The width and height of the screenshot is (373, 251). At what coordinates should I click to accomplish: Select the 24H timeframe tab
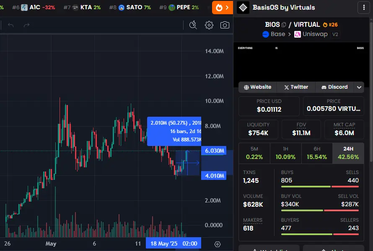(348, 153)
